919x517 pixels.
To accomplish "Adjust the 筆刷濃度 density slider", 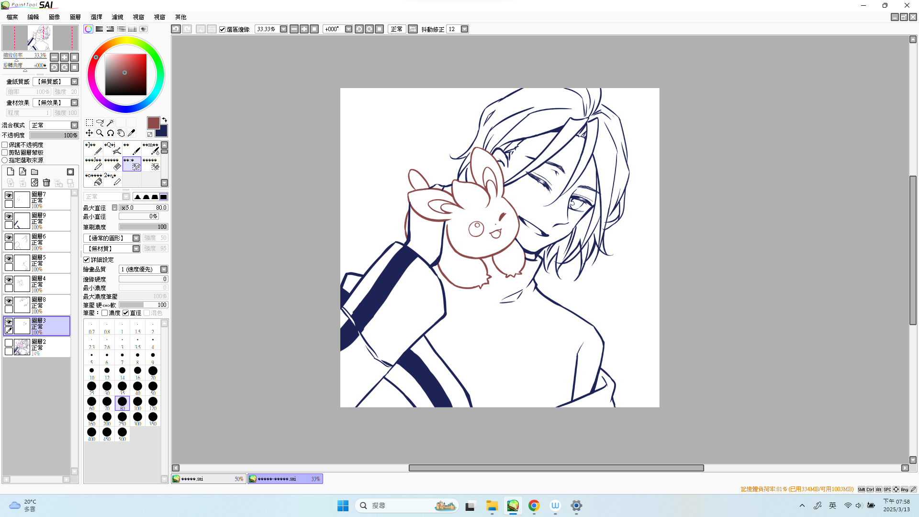I will pyautogui.click(x=144, y=227).
